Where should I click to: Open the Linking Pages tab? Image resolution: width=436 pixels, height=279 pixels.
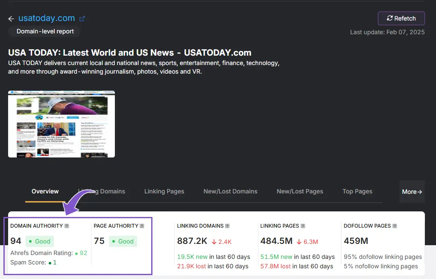tap(164, 191)
